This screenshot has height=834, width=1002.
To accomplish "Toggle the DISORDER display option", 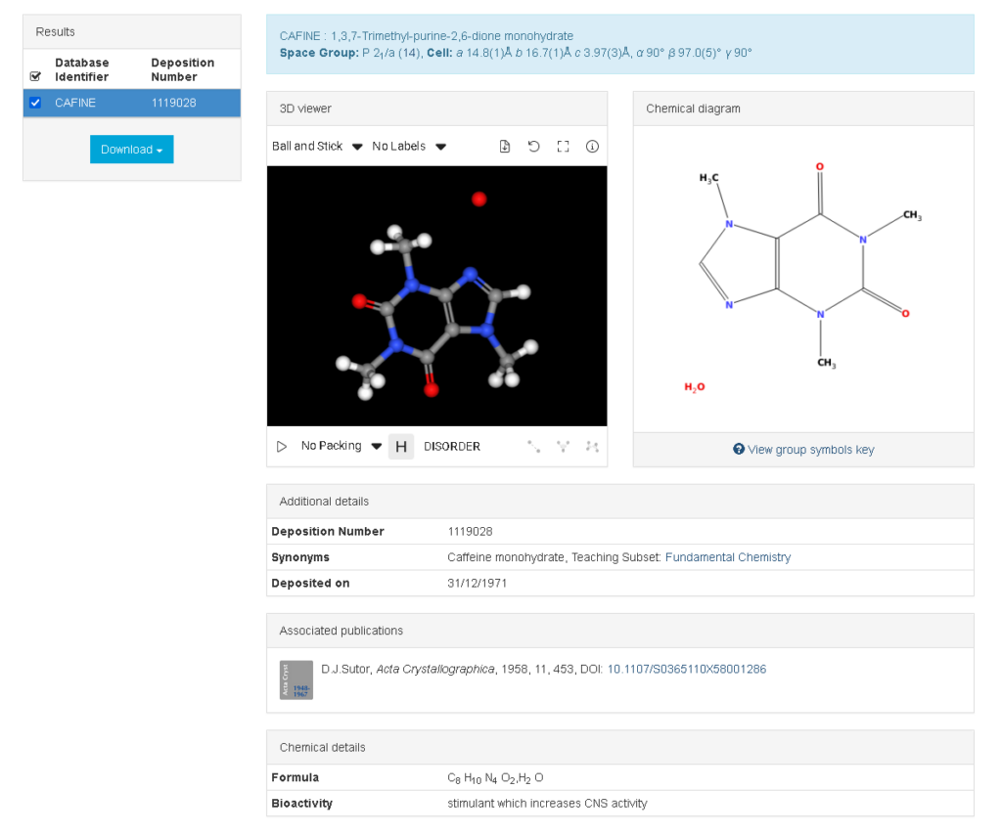I will coord(452,446).
